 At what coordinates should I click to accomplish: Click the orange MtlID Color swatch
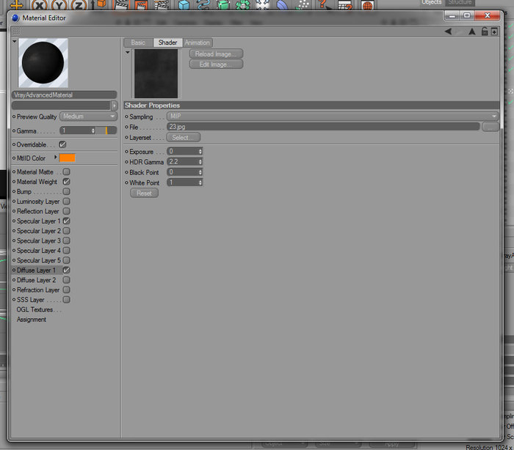[68, 158]
